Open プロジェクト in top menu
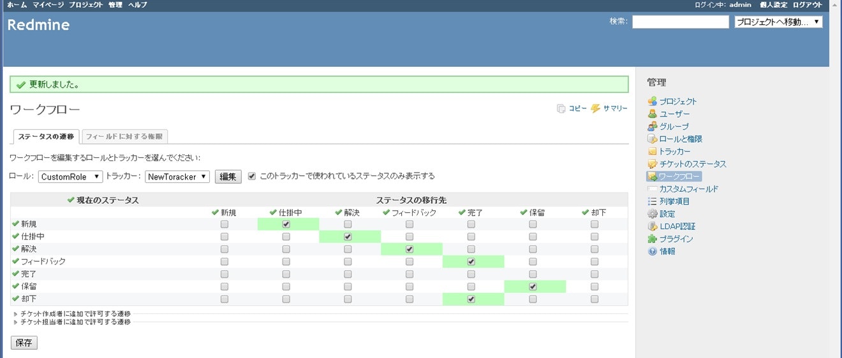 tap(86, 4)
